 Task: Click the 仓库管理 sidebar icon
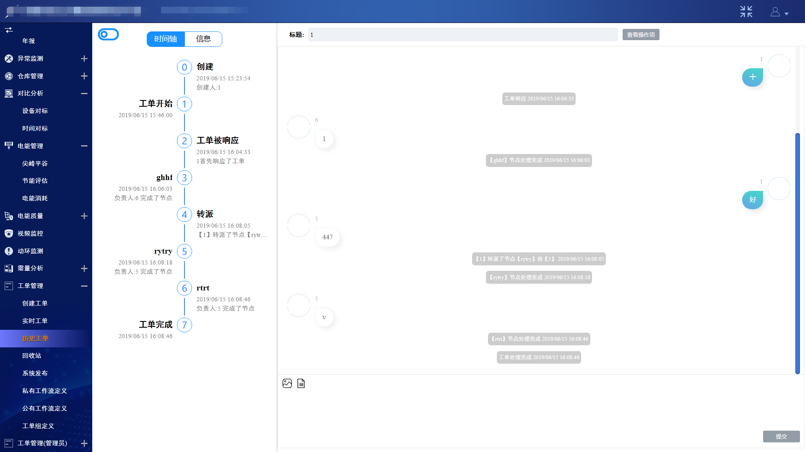9,76
